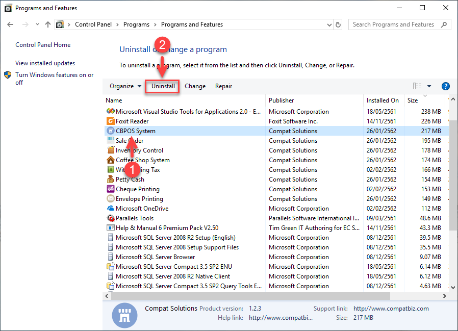Click Foxit Software Inc. publisher cell
Viewport: 458px width, 331px height.
tap(293, 121)
